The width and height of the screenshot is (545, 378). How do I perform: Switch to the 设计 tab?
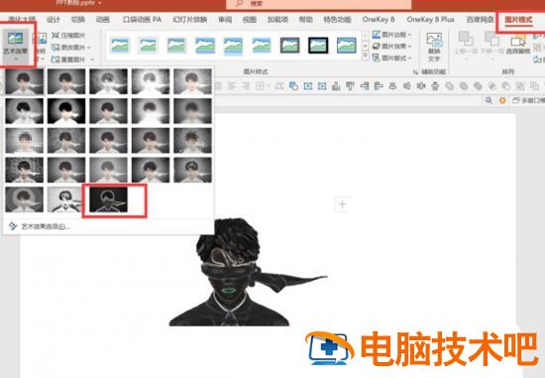coord(54,20)
